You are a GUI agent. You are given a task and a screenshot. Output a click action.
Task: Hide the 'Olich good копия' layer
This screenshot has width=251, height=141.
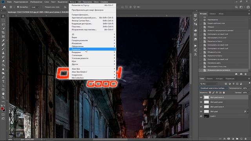201,102
